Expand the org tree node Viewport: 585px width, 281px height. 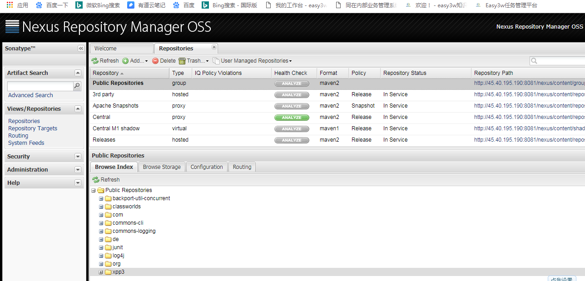click(x=101, y=264)
